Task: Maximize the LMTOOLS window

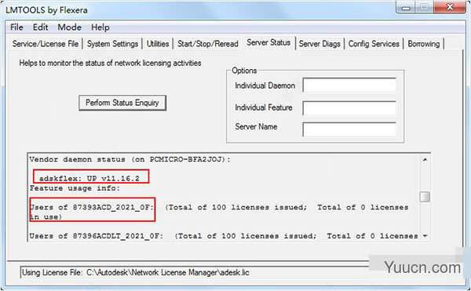Action: [424, 8]
